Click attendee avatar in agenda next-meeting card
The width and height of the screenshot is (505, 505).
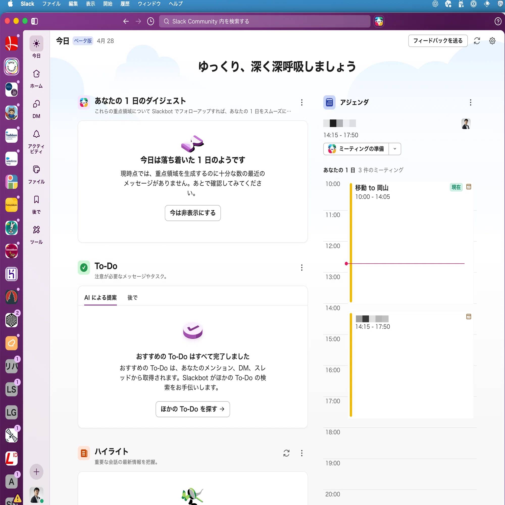(x=466, y=124)
